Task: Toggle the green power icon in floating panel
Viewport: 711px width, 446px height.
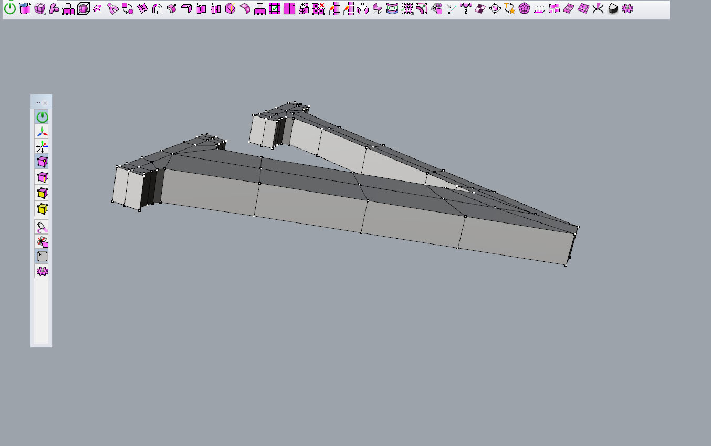Action: 42,117
